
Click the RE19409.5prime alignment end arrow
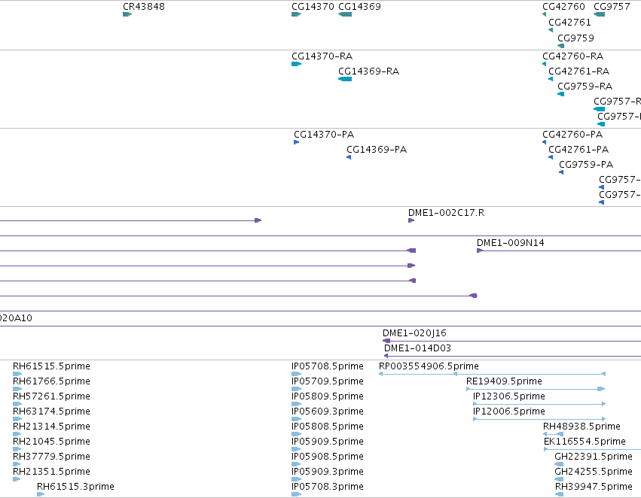point(601,389)
